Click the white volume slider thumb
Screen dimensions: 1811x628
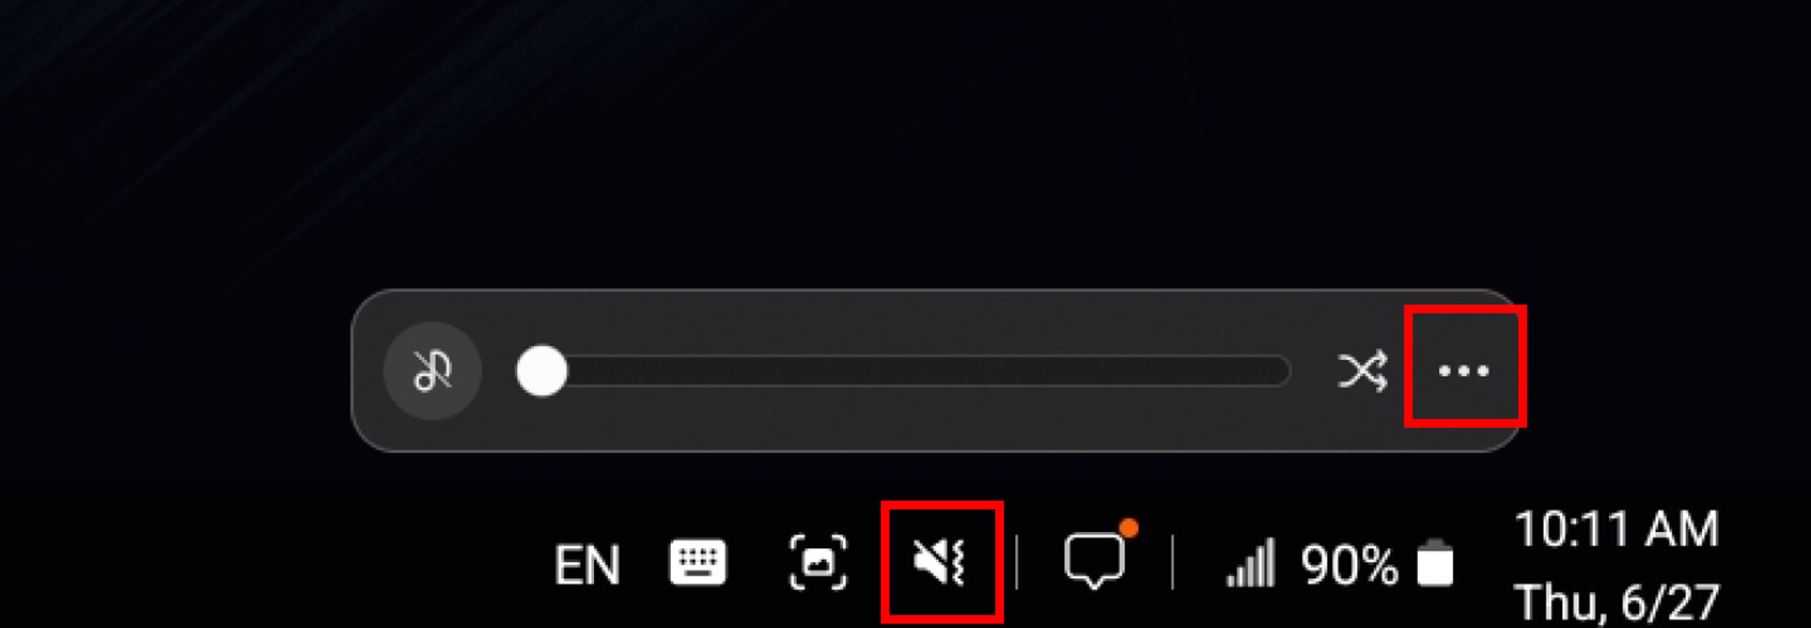(541, 371)
